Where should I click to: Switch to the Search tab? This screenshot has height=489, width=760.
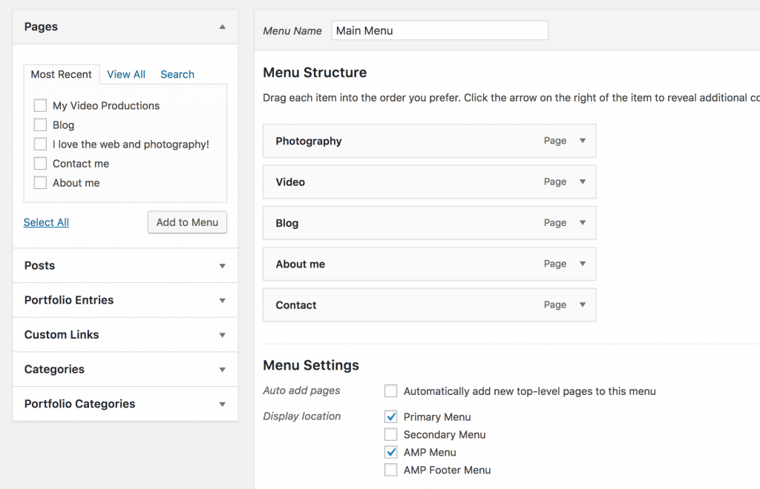click(x=177, y=75)
